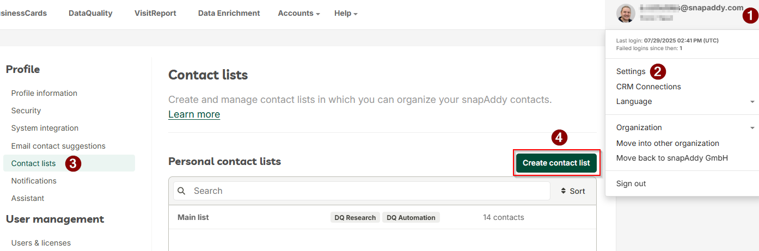Click the user profile avatar photo

point(626,13)
